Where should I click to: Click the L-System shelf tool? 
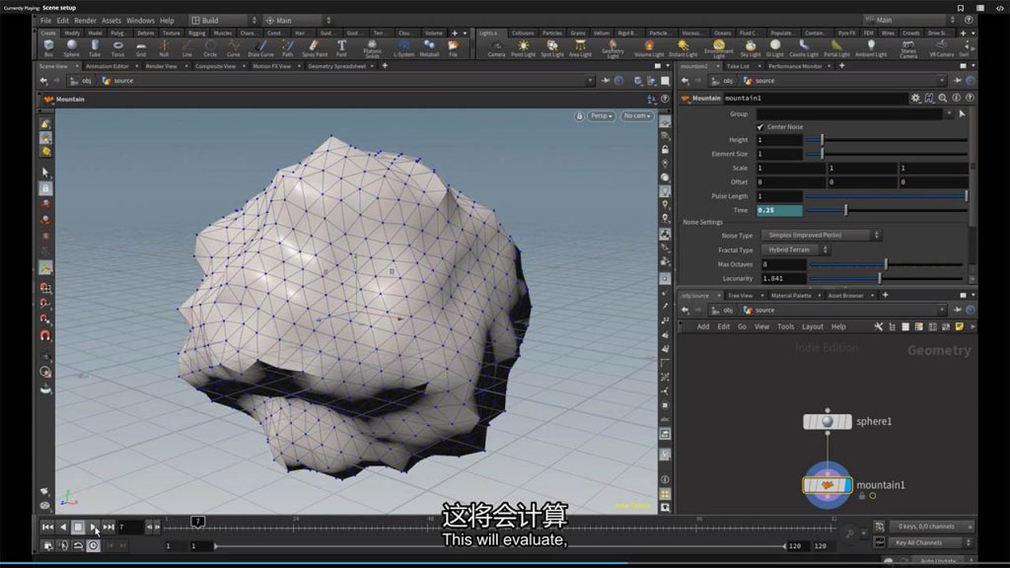pos(403,47)
